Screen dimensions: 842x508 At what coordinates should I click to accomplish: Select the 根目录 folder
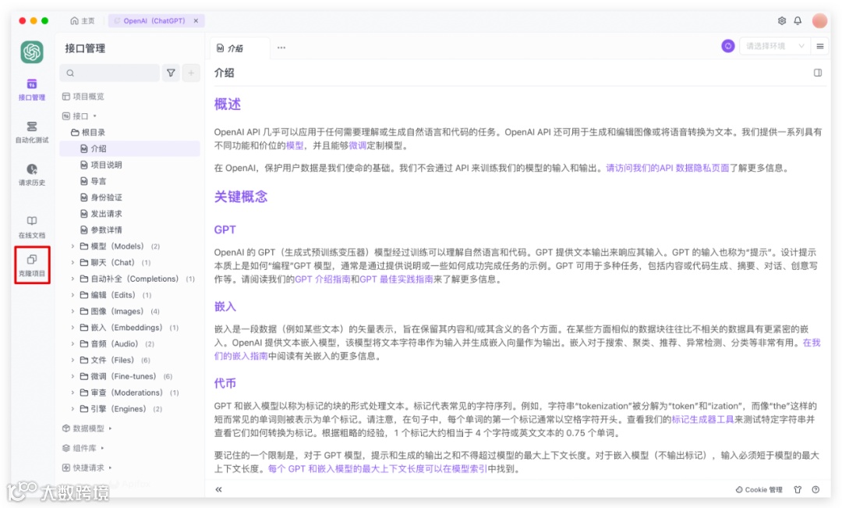pos(88,132)
